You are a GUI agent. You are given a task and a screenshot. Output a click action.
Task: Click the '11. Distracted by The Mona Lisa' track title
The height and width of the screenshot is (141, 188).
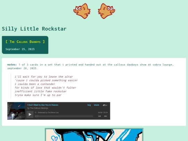[47, 112]
